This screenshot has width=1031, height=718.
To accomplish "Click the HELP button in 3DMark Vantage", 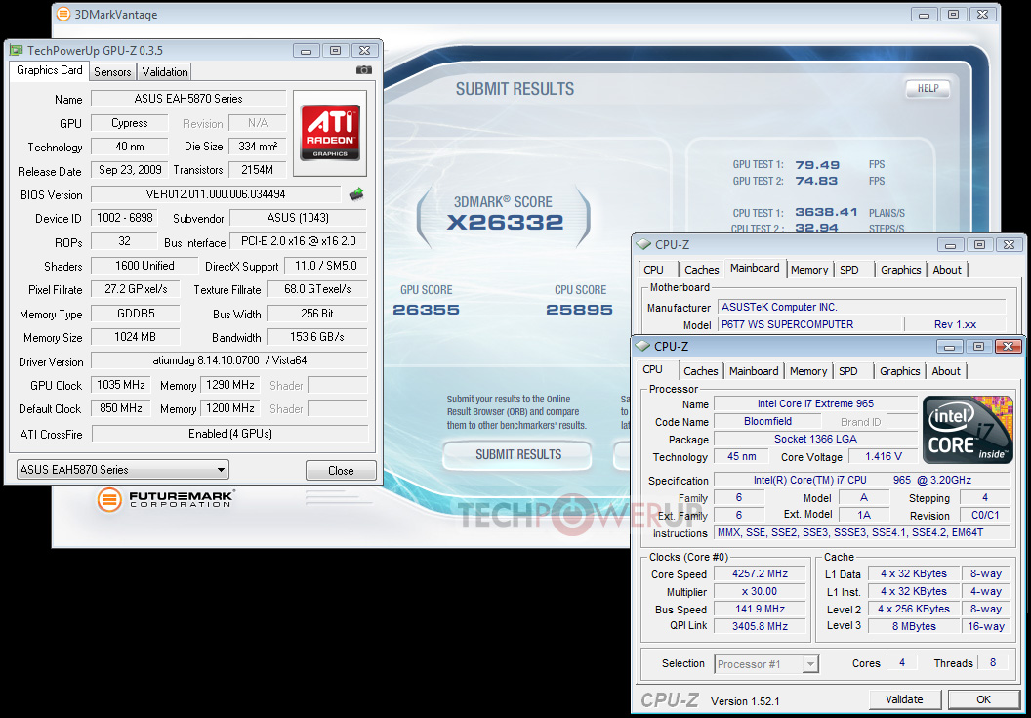I will (x=927, y=88).
